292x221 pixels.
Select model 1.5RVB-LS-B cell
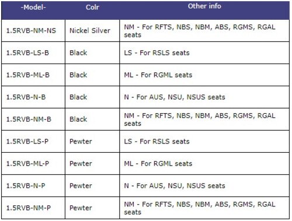[x=33, y=53]
